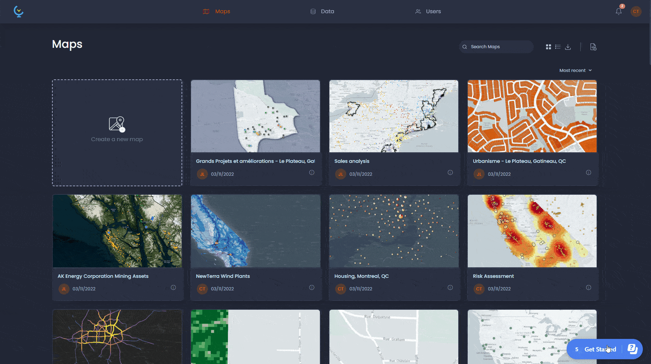Click the document code icon beside download
The height and width of the screenshot is (364, 651).
[x=593, y=47]
